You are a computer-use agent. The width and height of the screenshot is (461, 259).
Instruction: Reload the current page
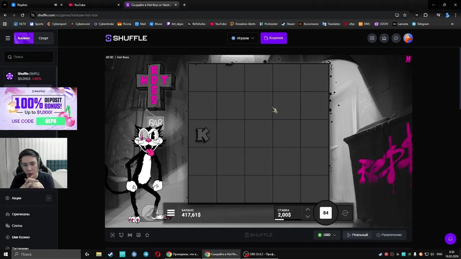pos(22,15)
